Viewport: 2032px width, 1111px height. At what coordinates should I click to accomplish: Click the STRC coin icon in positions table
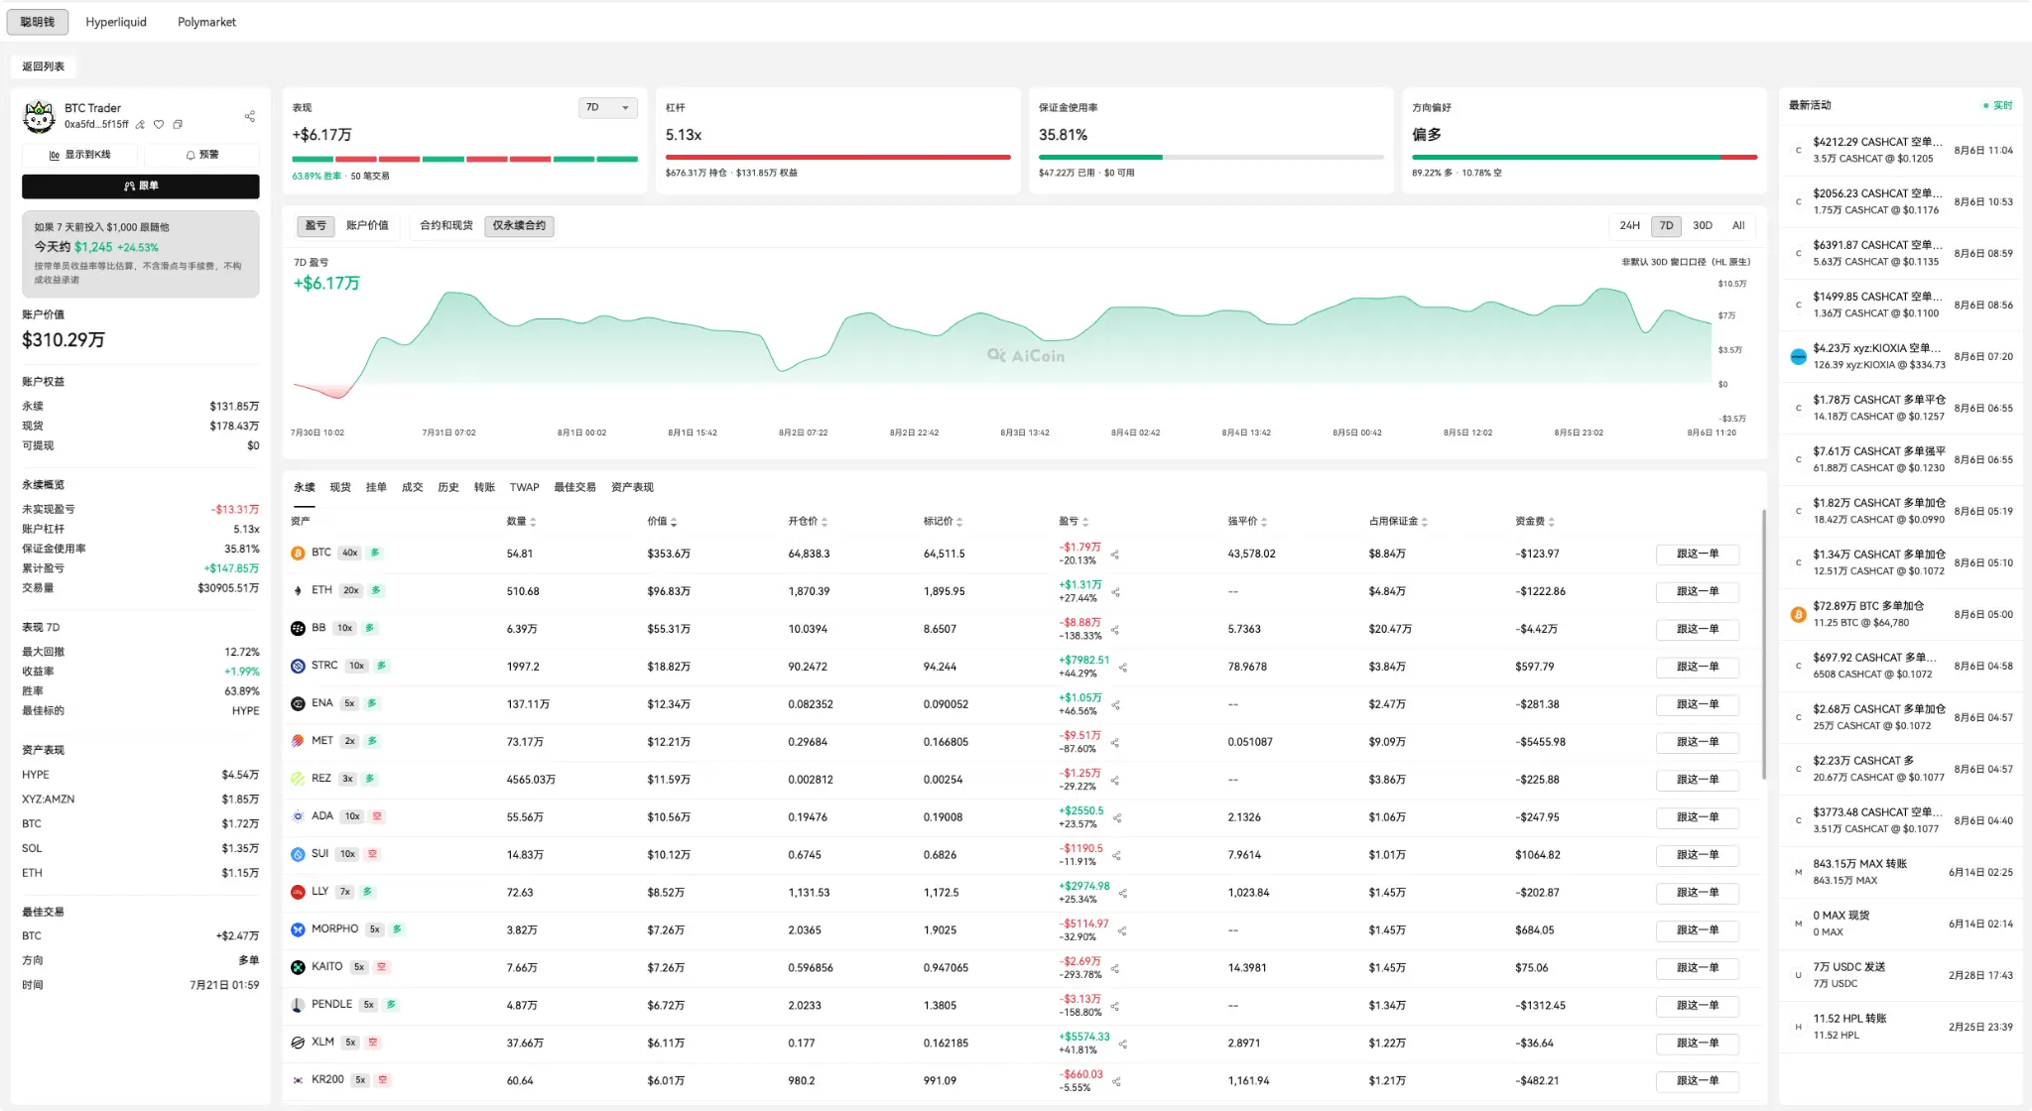(298, 667)
